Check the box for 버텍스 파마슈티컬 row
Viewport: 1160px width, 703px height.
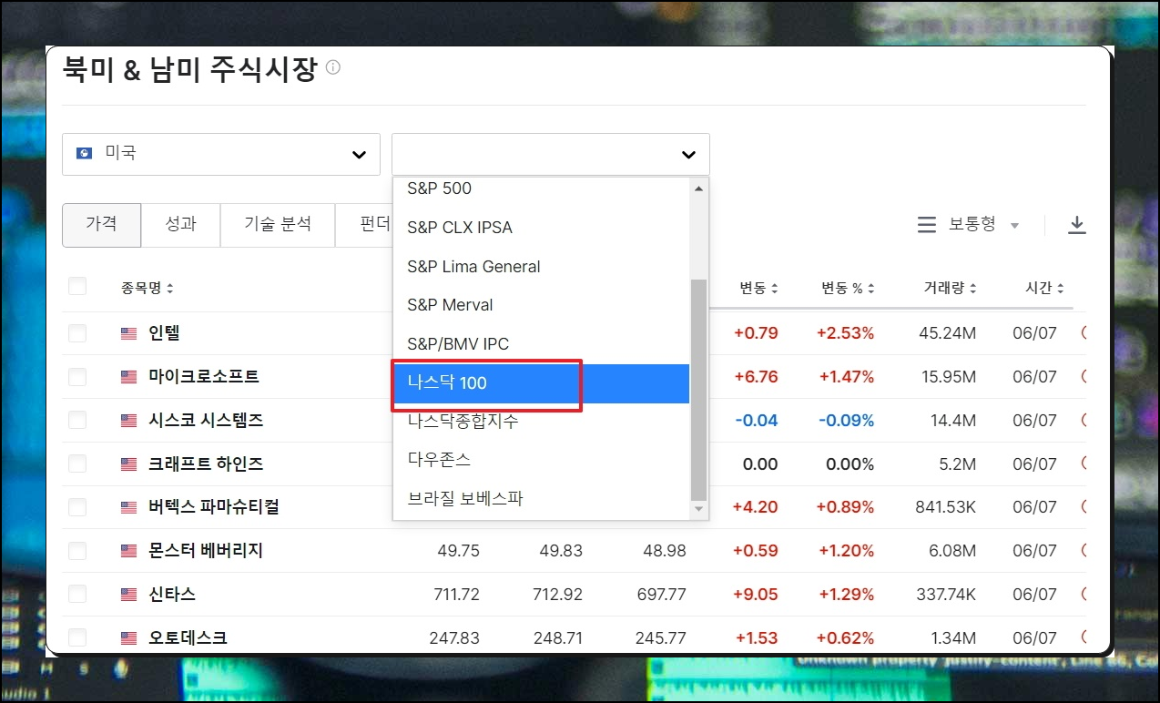pos(77,507)
